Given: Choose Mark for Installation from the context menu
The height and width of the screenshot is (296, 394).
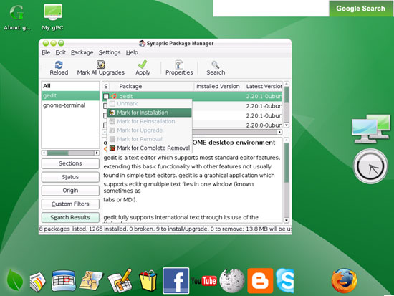Looking at the screenshot, I should point(150,113).
